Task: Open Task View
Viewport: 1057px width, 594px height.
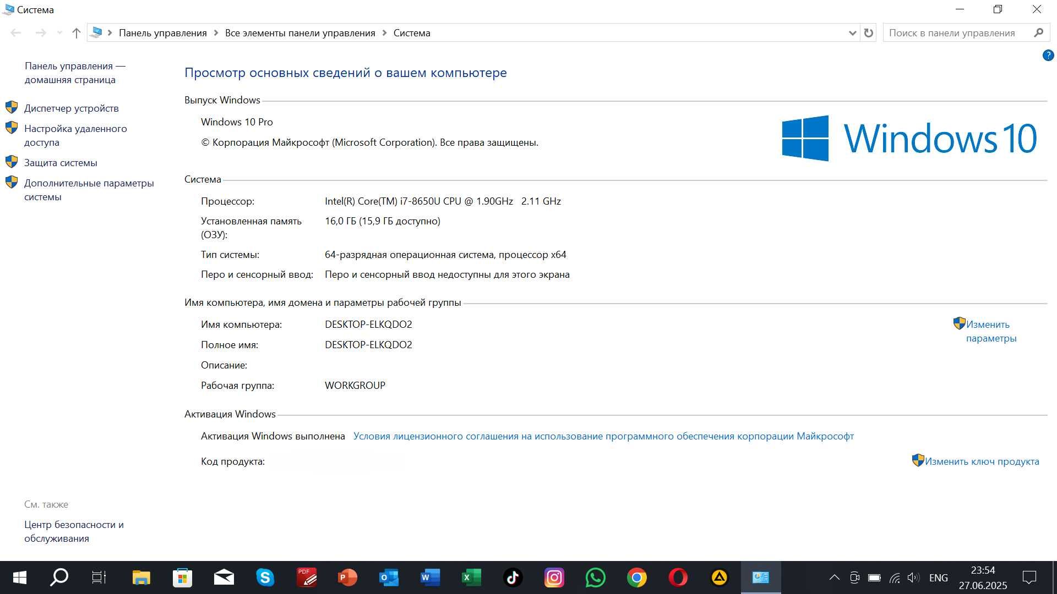Action: [99, 577]
